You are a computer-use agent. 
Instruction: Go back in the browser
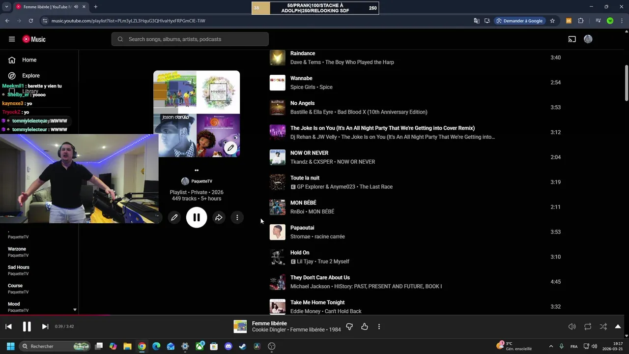7,21
